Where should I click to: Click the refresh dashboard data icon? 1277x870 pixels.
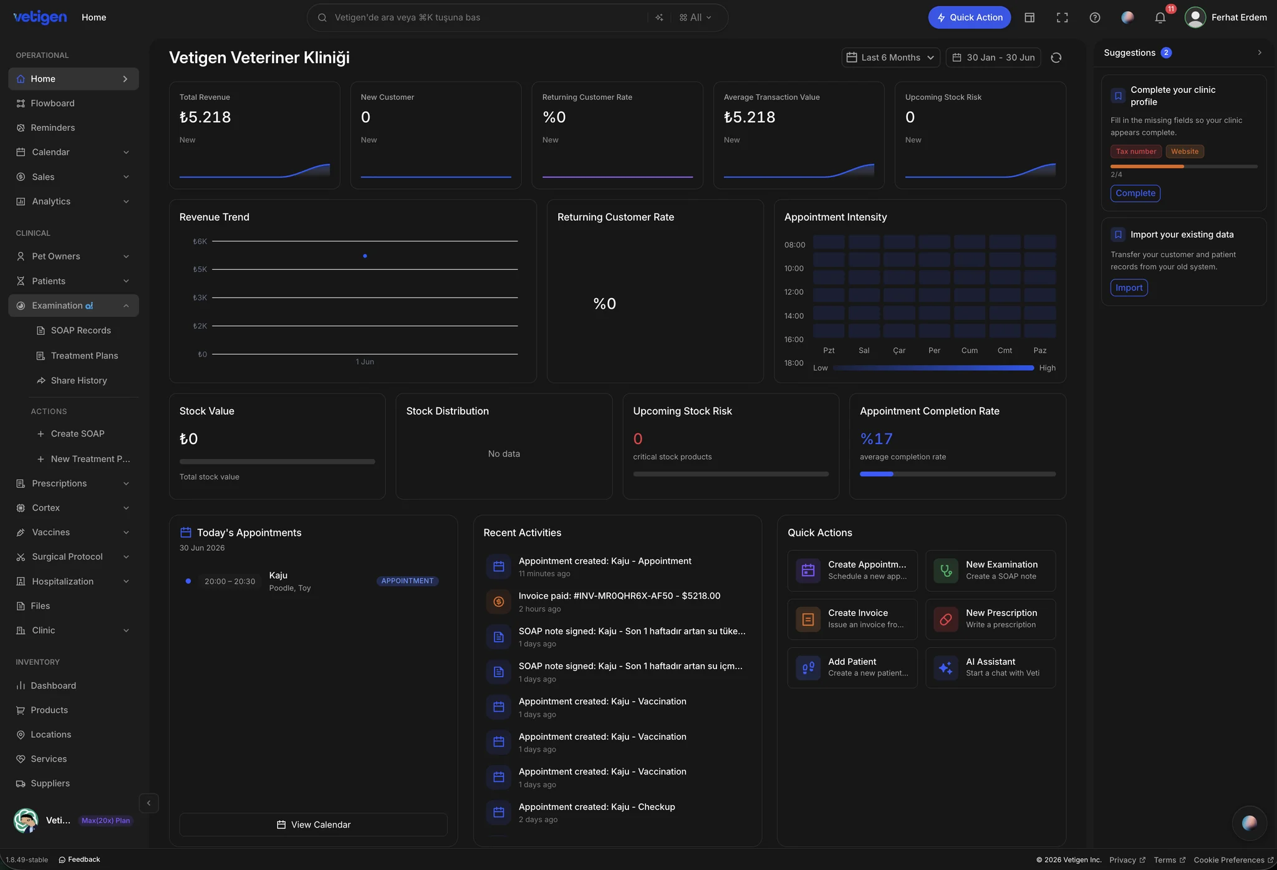[x=1056, y=57]
